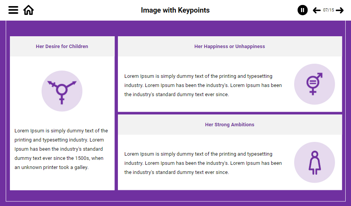Click the text under Her Strong Ambitions

[x=203, y=163]
